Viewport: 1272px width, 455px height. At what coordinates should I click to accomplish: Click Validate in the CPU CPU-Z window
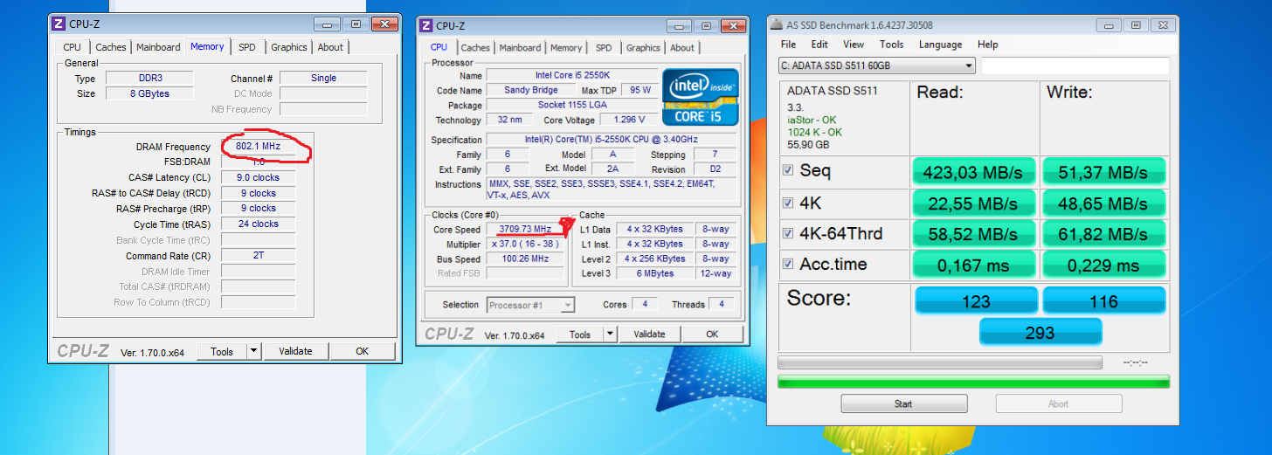click(x=649, y=334)
